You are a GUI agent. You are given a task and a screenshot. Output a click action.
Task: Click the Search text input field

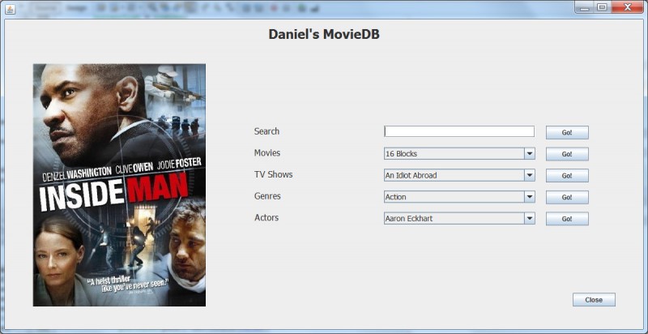tap(459, 131)
